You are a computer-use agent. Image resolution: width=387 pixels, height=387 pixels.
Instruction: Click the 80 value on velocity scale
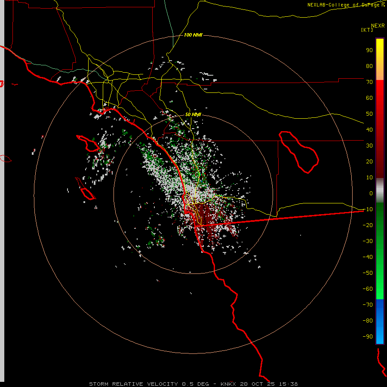(x=369, y=66)
